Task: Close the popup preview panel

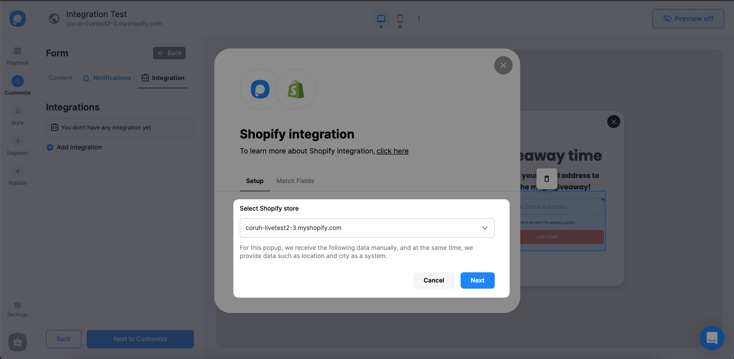Action: click(614, 121)
